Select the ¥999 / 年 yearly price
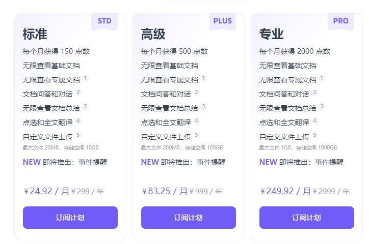The height and width of the screenshot is (244, 369). tap(206, 192)
